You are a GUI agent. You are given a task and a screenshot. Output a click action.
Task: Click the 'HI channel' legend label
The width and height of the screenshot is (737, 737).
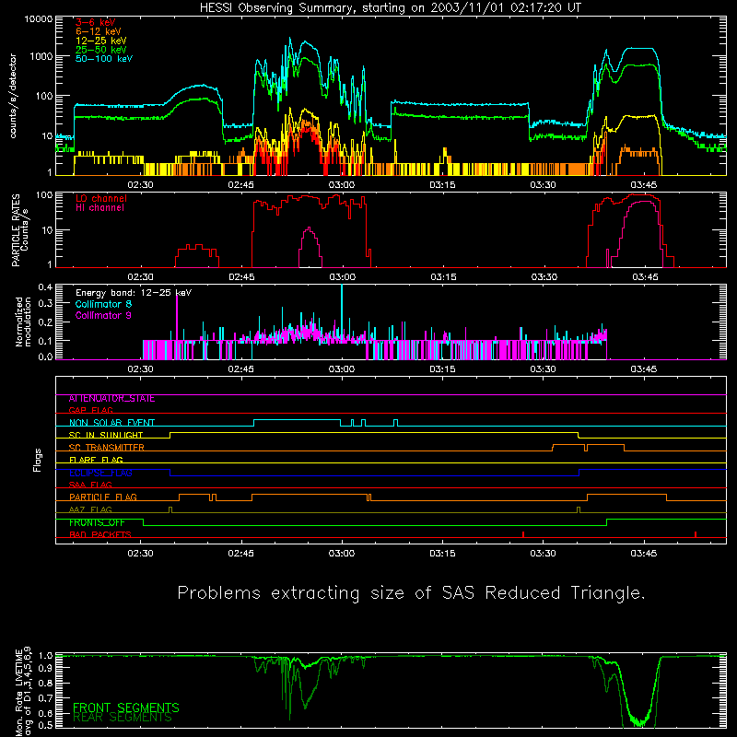click(99, 208)
